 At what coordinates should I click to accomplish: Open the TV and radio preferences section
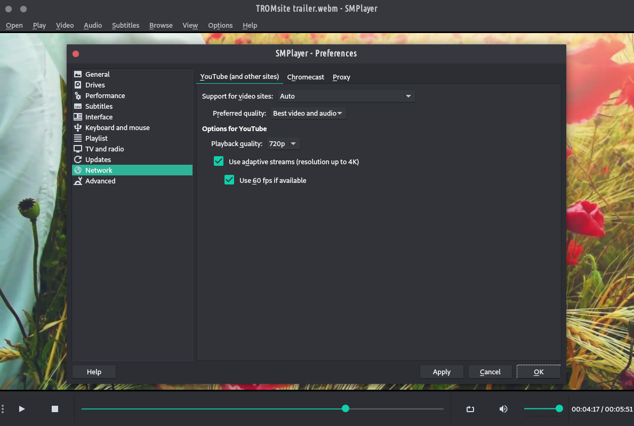pos(105,149)
